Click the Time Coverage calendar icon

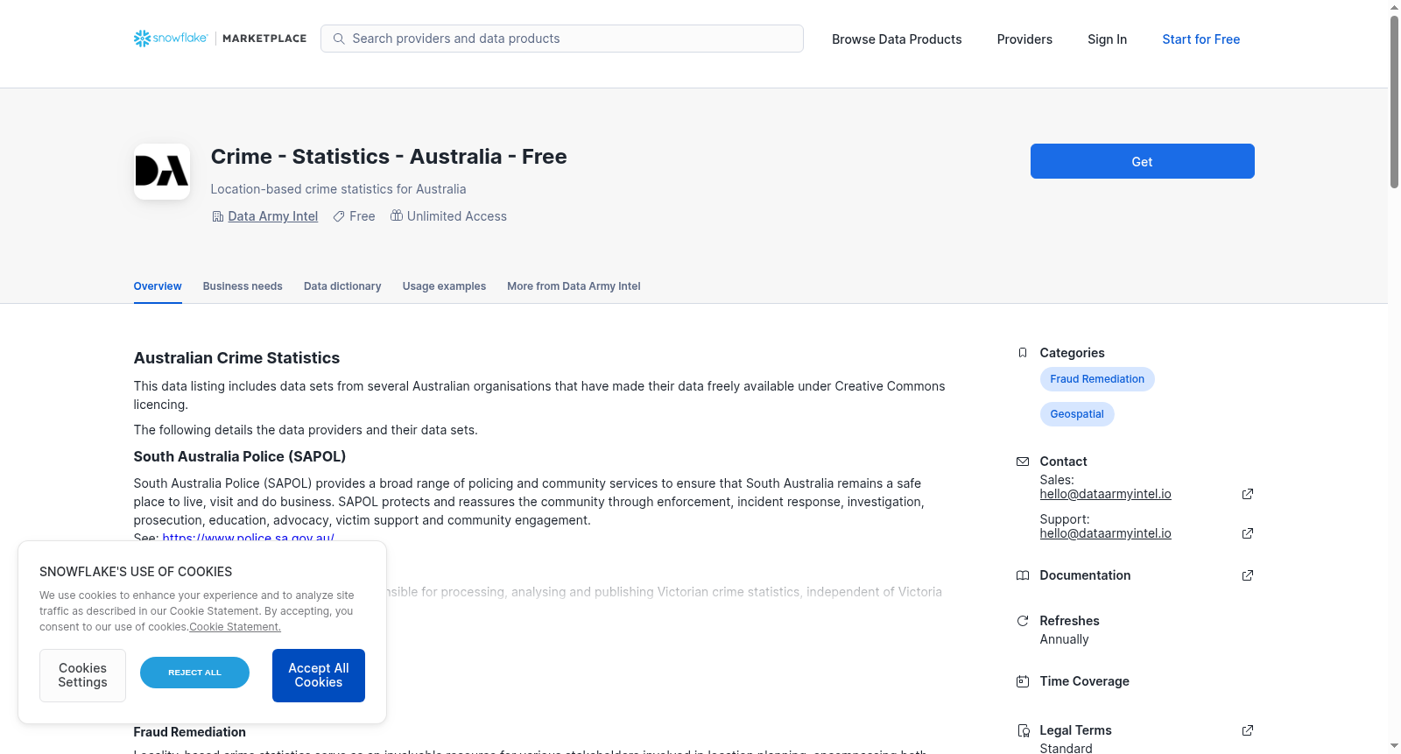tap(1023, 681)
